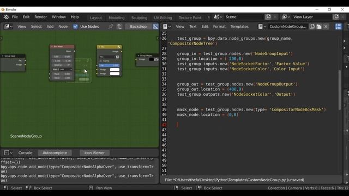Click alpha toggle icon in Mix node

[118, 57]
